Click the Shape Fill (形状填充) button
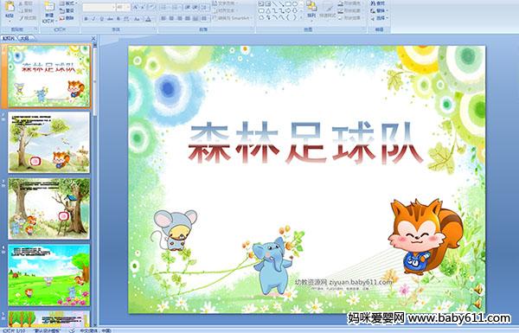This screenshot has height=333, width=519. (x=350, y=3)
